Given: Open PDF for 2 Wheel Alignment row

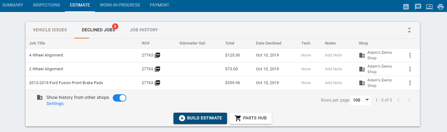Looking at the screenshot, I should point(157,69).
